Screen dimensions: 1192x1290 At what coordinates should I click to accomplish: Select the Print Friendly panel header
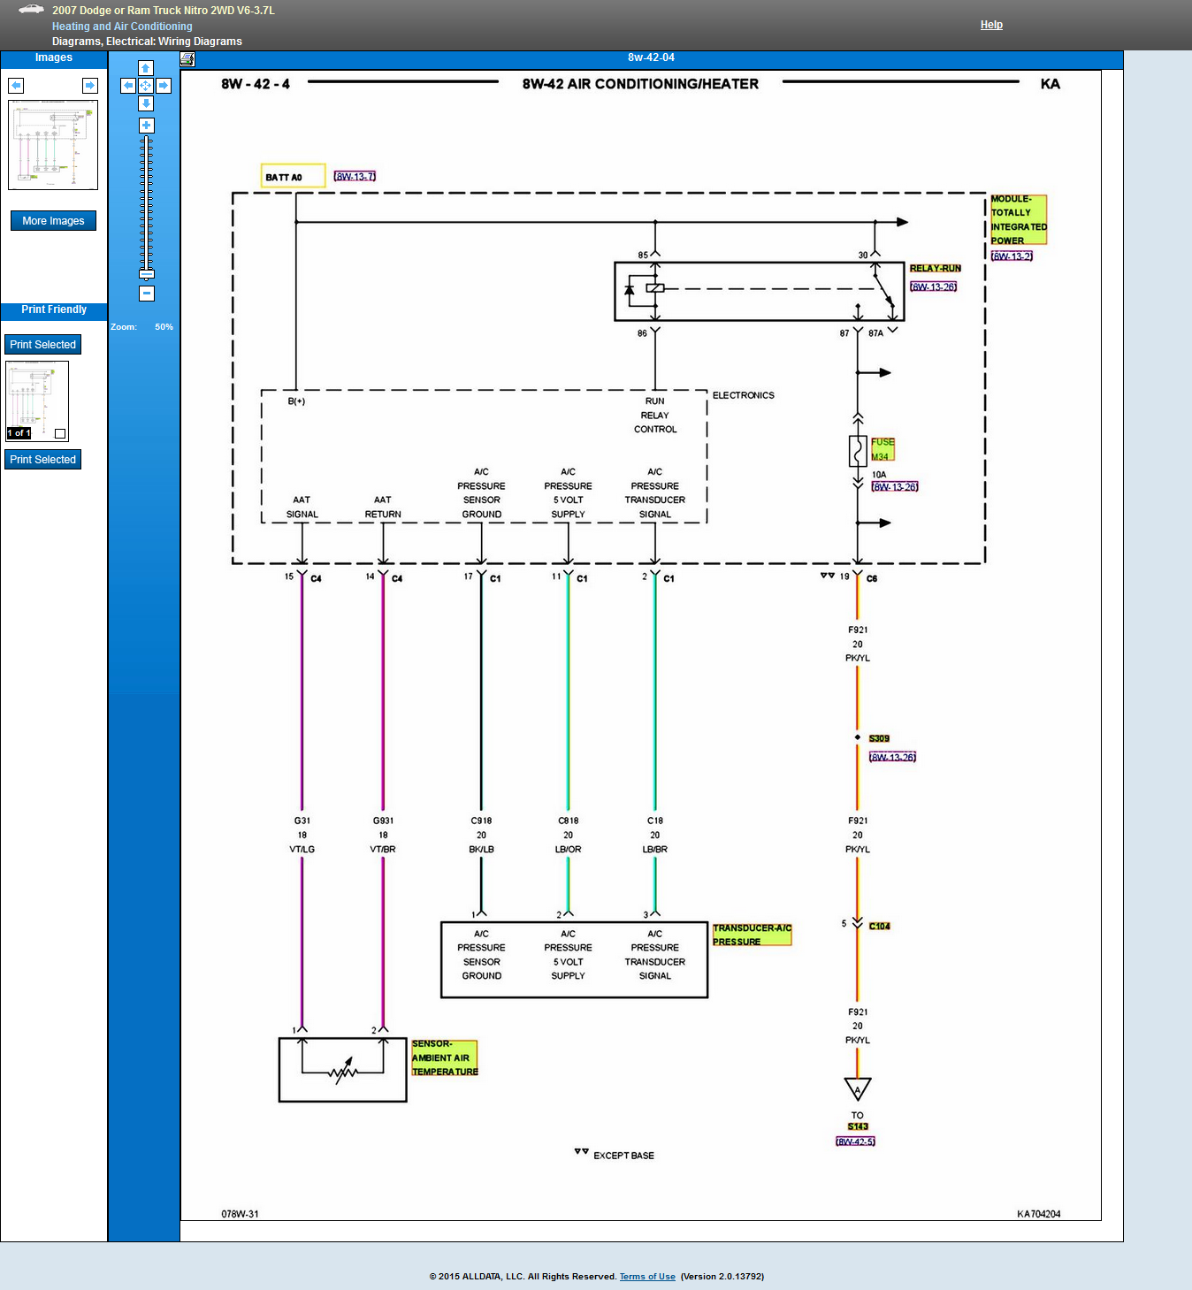tap(54, 310)
